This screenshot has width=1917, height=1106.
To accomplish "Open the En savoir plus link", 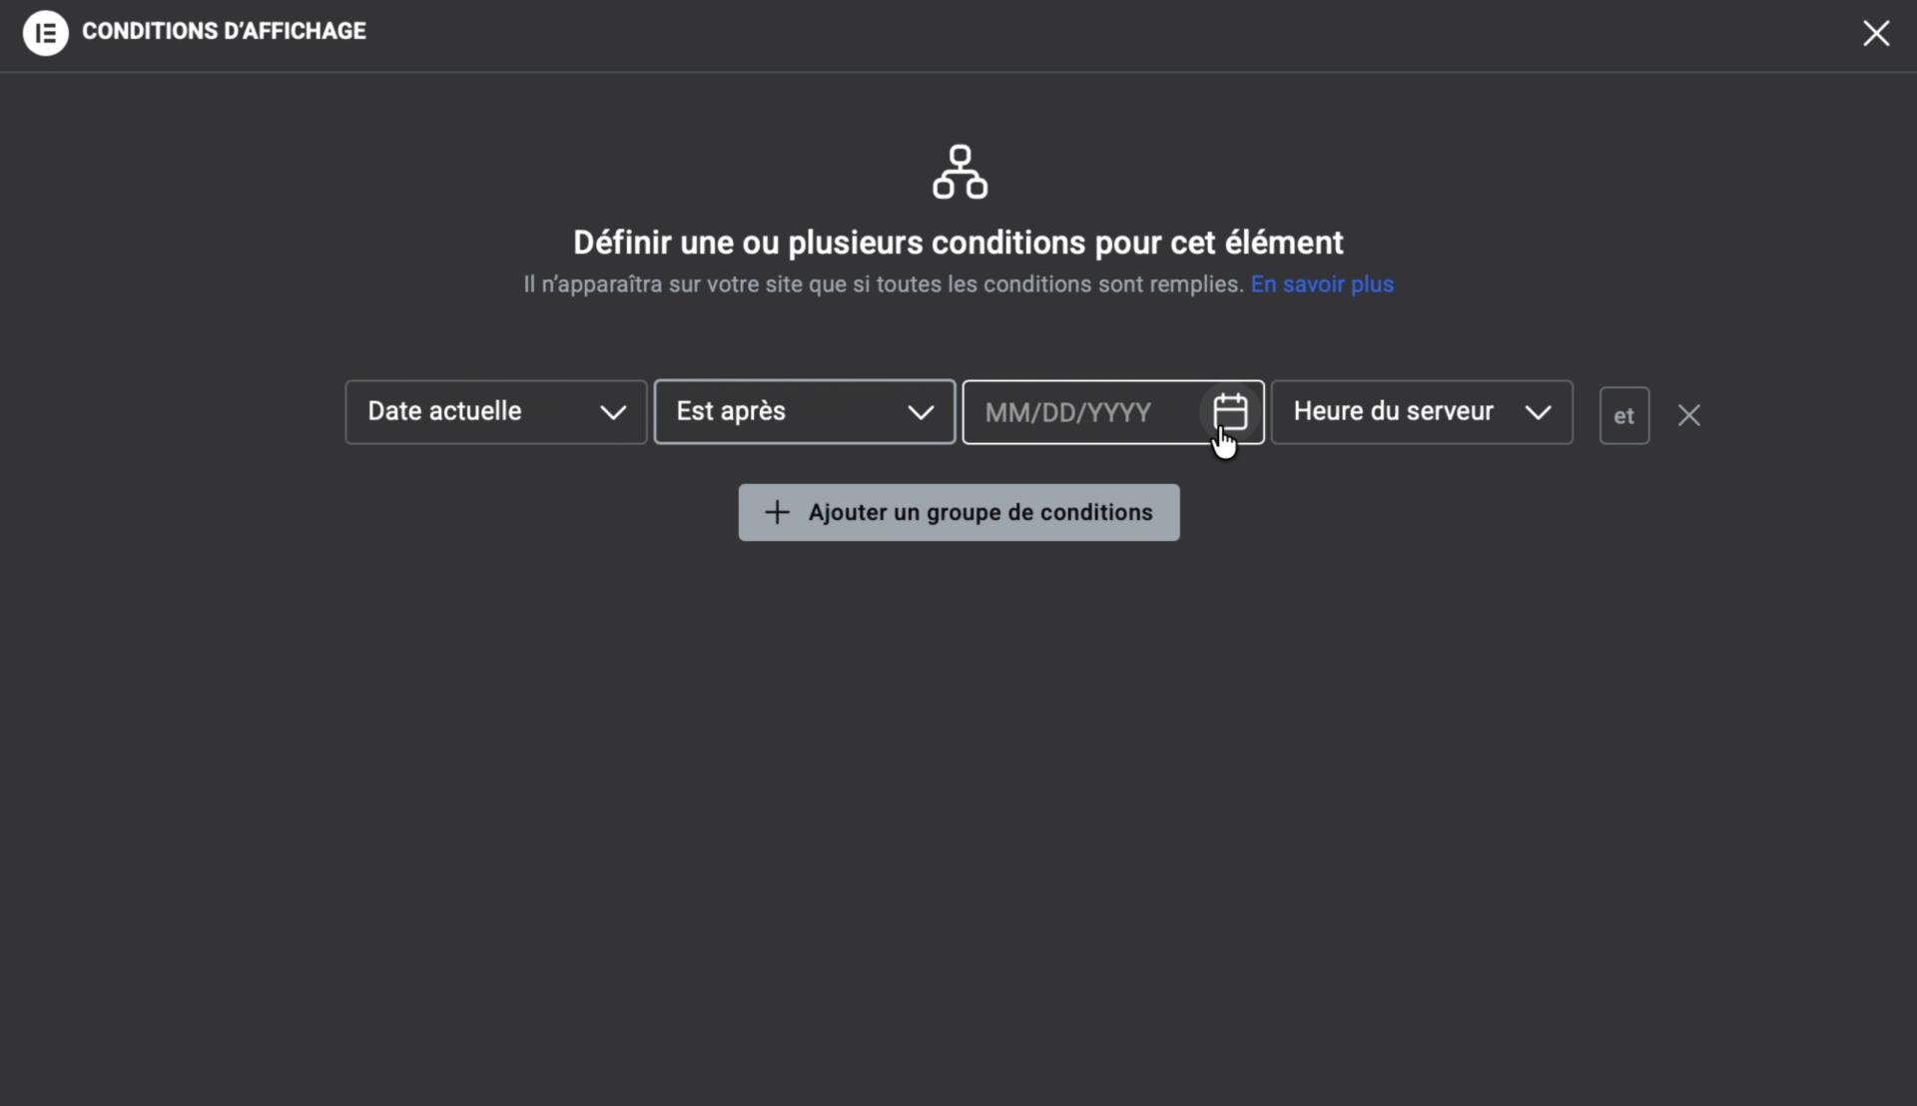I will [1322, 284].
